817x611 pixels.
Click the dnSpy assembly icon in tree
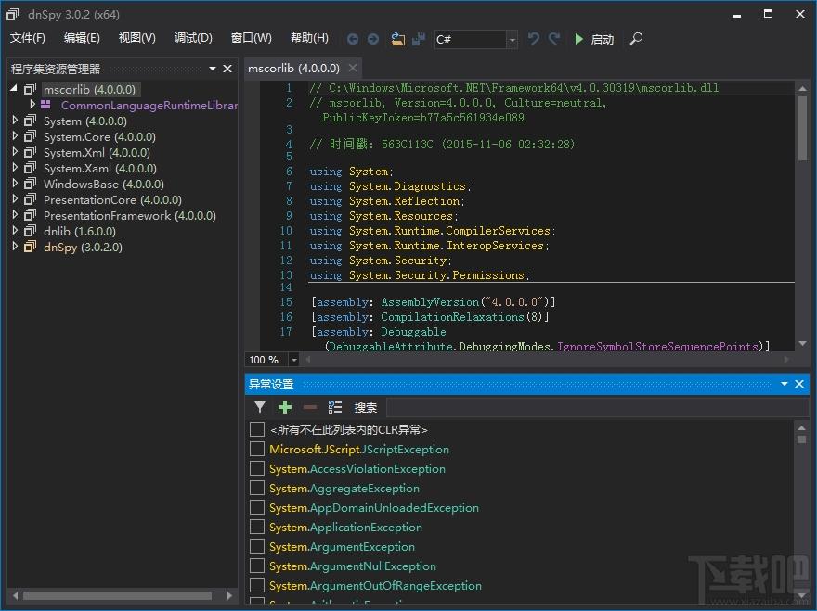tap(31, 247)
